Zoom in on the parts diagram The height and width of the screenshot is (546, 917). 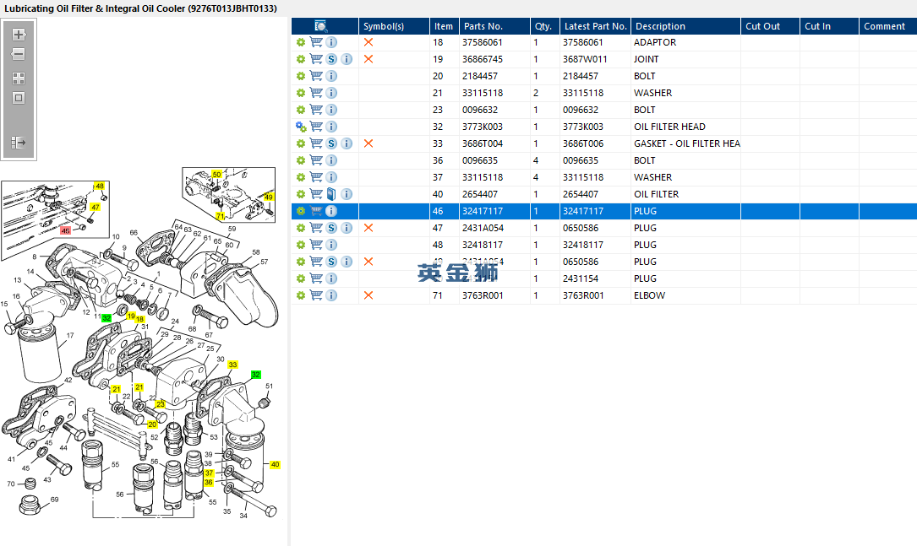tap(19, 35)
